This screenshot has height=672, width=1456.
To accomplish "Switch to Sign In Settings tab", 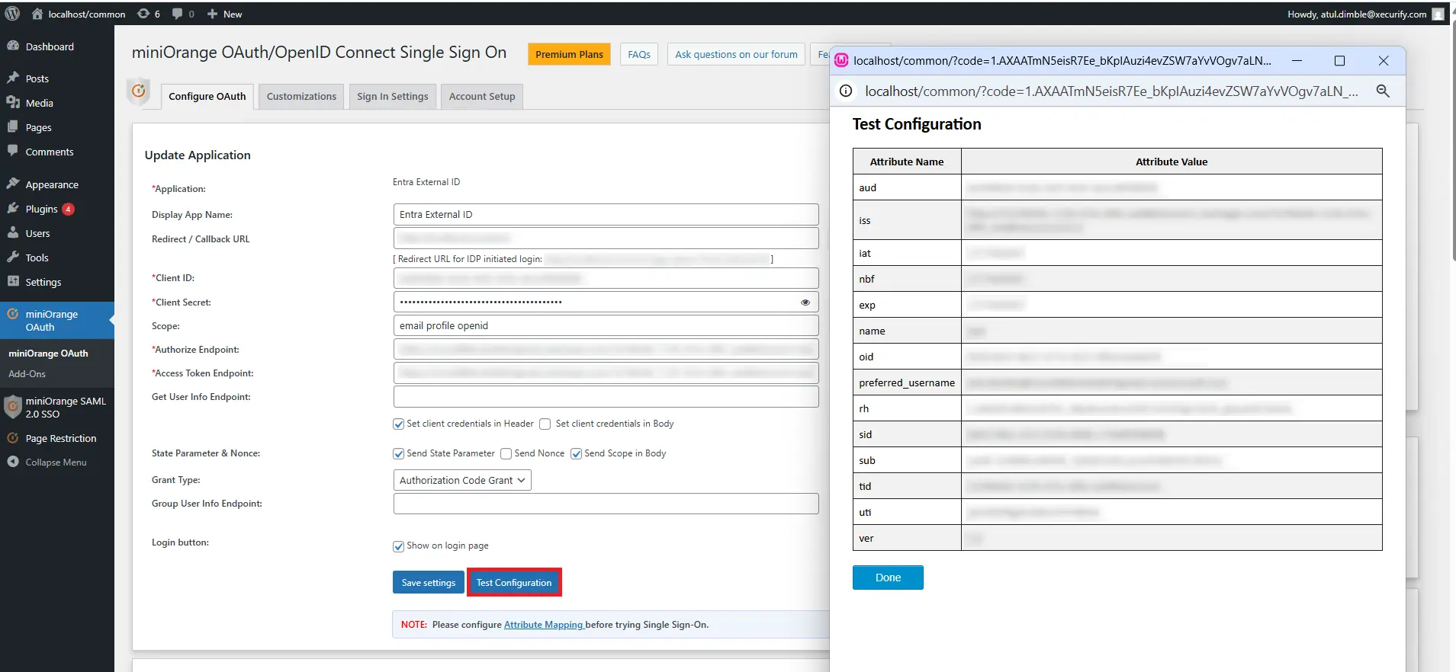I will 393,97.
